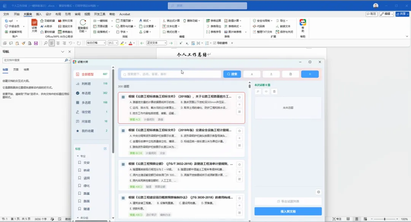Open 素材收藏 in the ribbon
411x222 pixels.
pos(48,32)
